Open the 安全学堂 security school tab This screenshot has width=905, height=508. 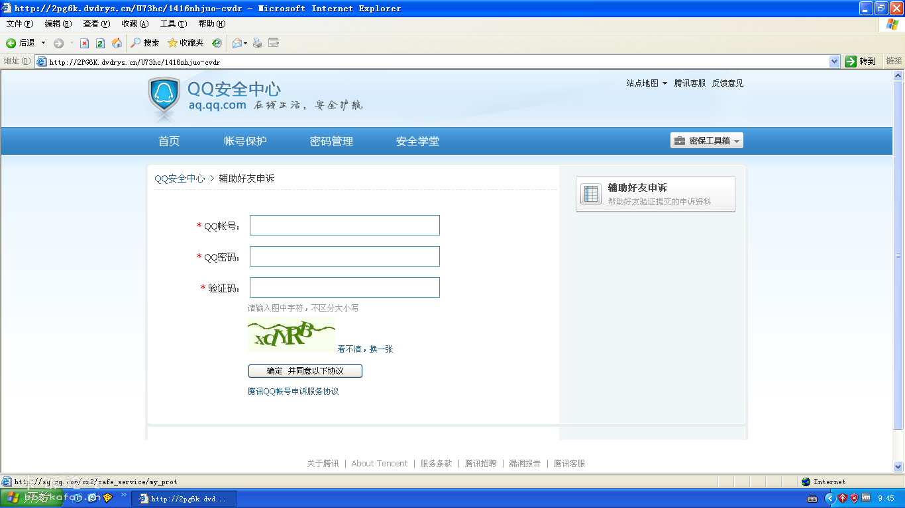pyautogui.click(x=417, y=141)
